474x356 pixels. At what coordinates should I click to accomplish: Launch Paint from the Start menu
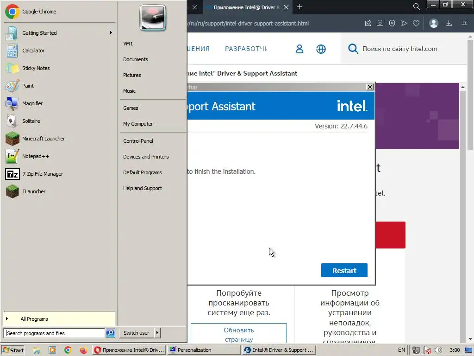tap(59, 86)
